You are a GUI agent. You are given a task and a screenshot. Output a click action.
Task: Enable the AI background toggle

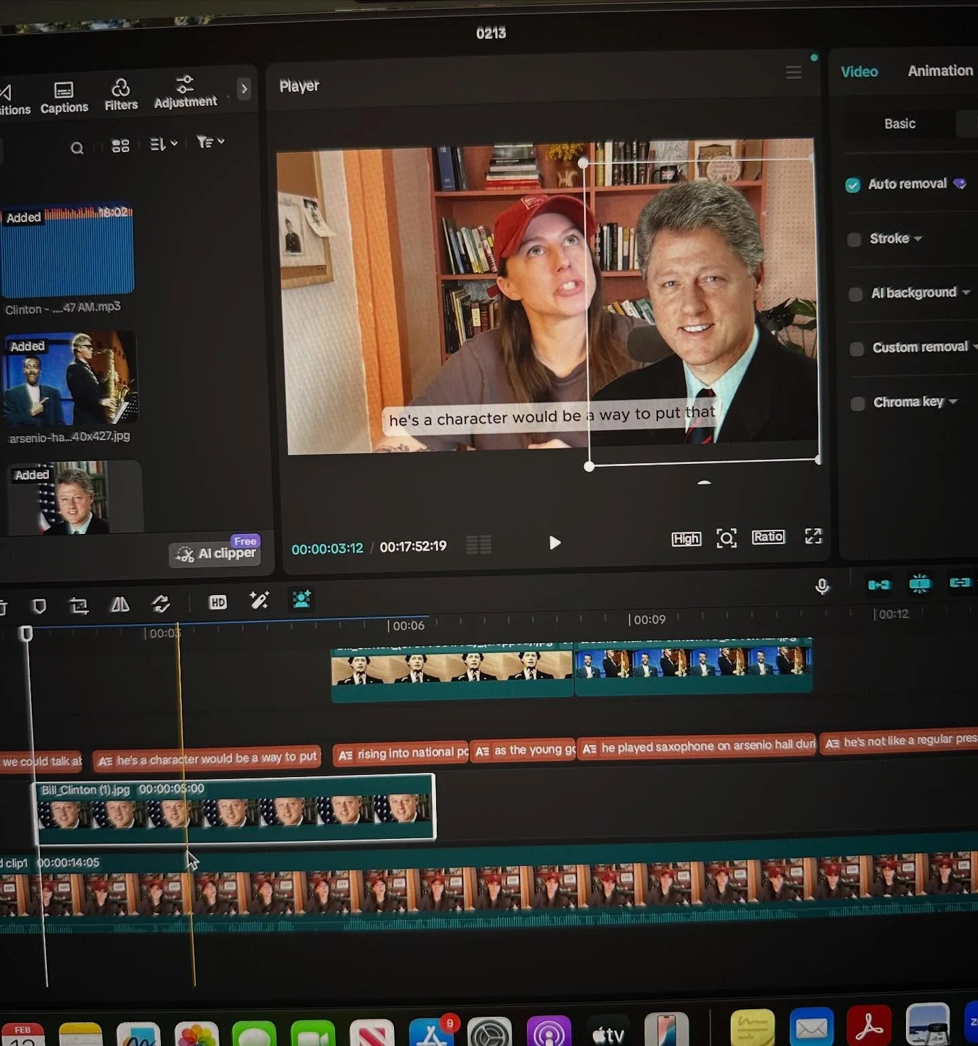point(855,294)
